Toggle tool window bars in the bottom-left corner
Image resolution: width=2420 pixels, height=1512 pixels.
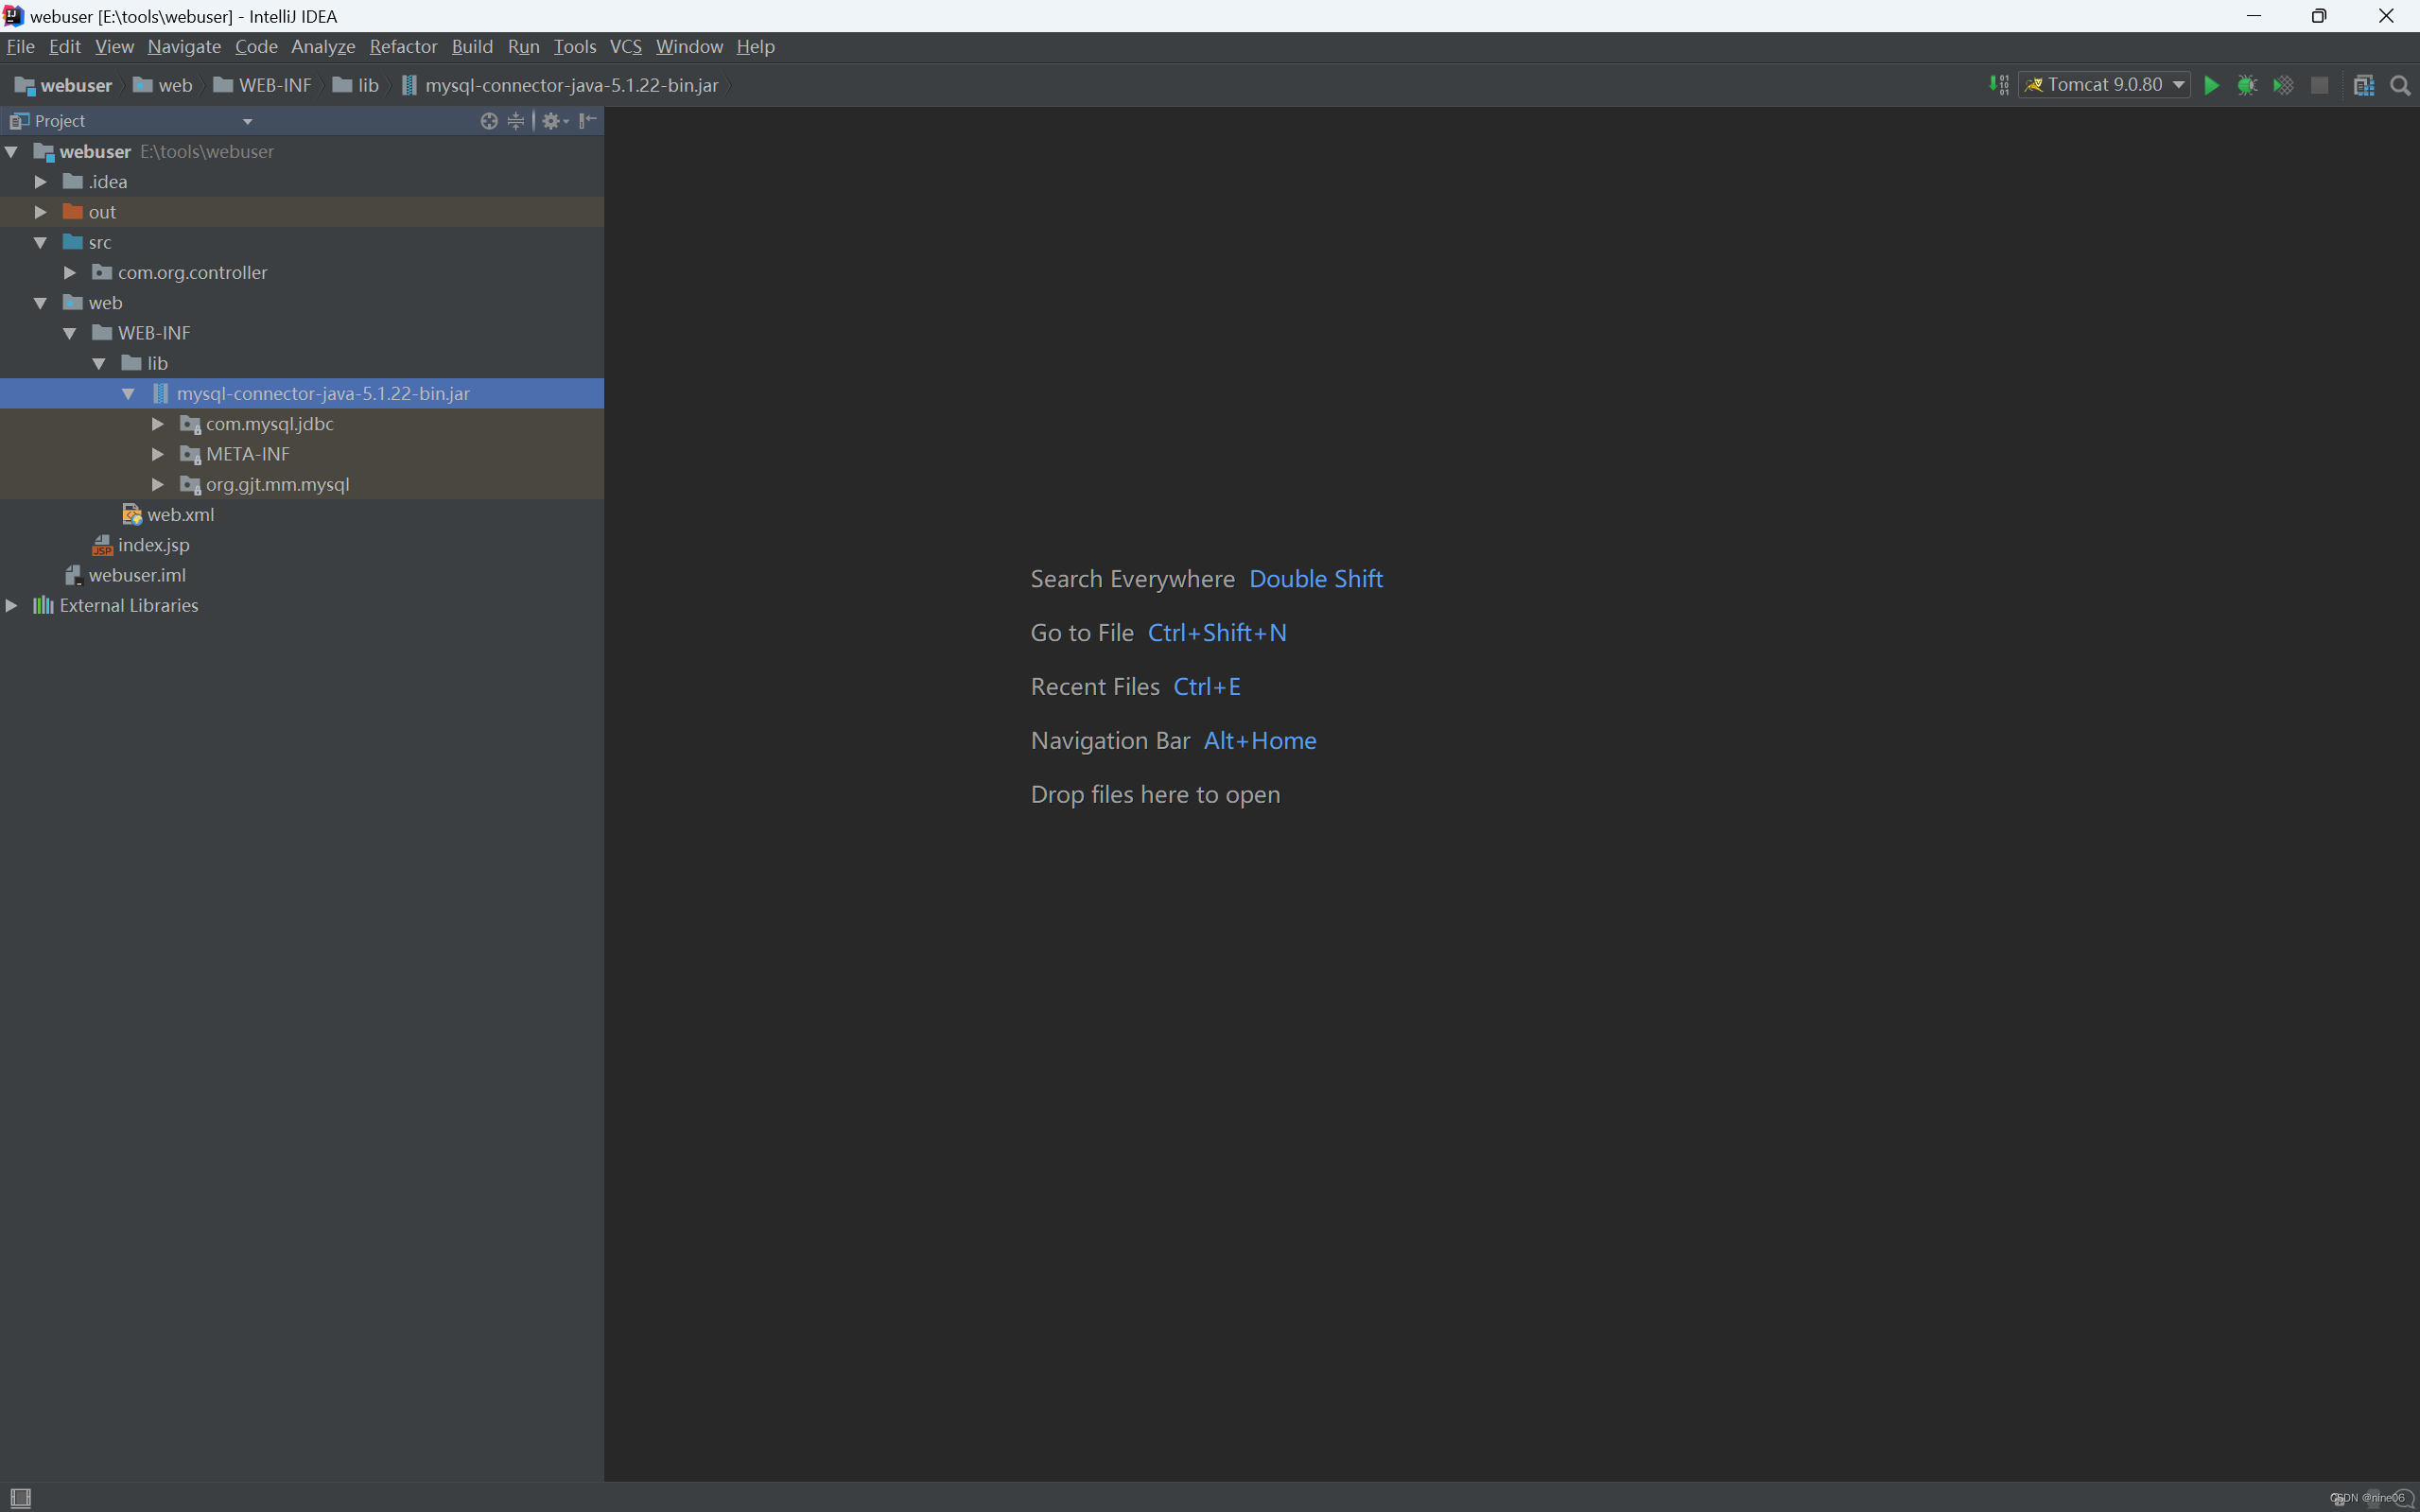[x=20, y=1497]
